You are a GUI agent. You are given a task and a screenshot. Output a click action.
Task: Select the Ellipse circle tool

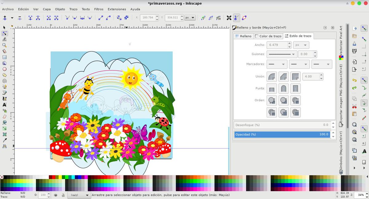pos(4,69)
